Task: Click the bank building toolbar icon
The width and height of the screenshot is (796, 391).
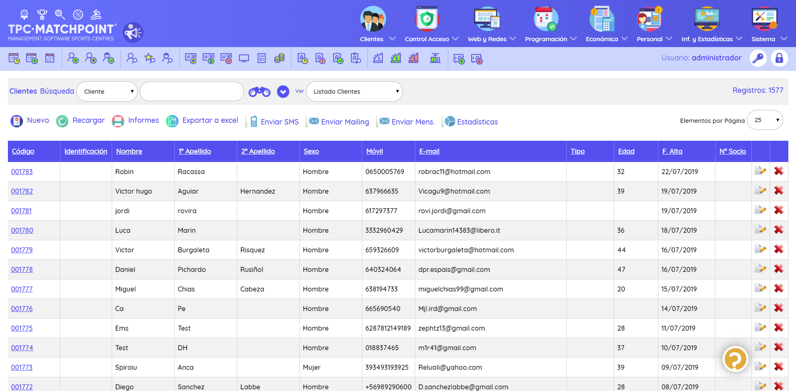Action: pyautogui.click(x=435, y=58)
